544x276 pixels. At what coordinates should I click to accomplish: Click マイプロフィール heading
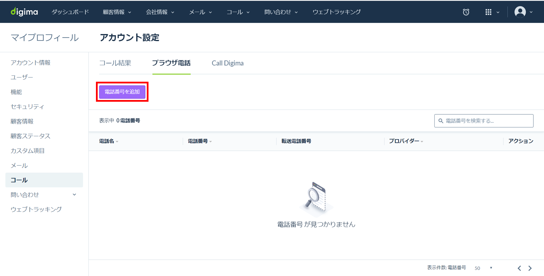tap(45, 38)
